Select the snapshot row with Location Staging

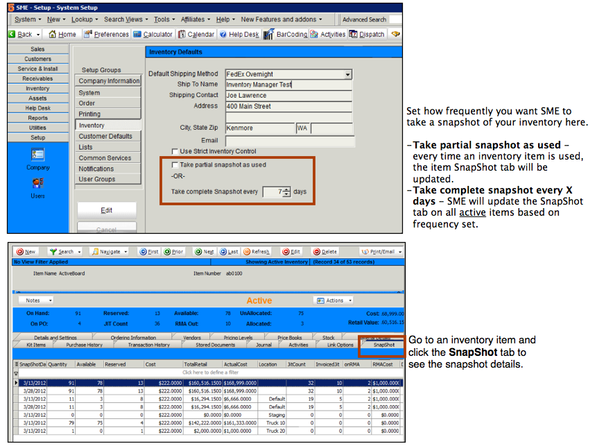(x=208, y=415)
